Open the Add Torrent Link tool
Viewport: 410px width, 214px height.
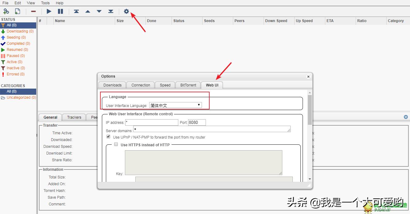[6, 11]
